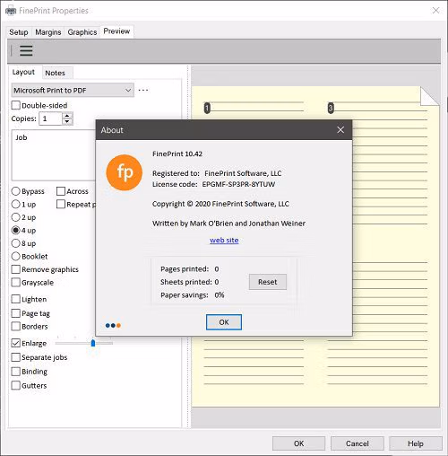Uncheck the Enlarge checkbox
This screenshot has height=456, width=448.
(15, 343)
